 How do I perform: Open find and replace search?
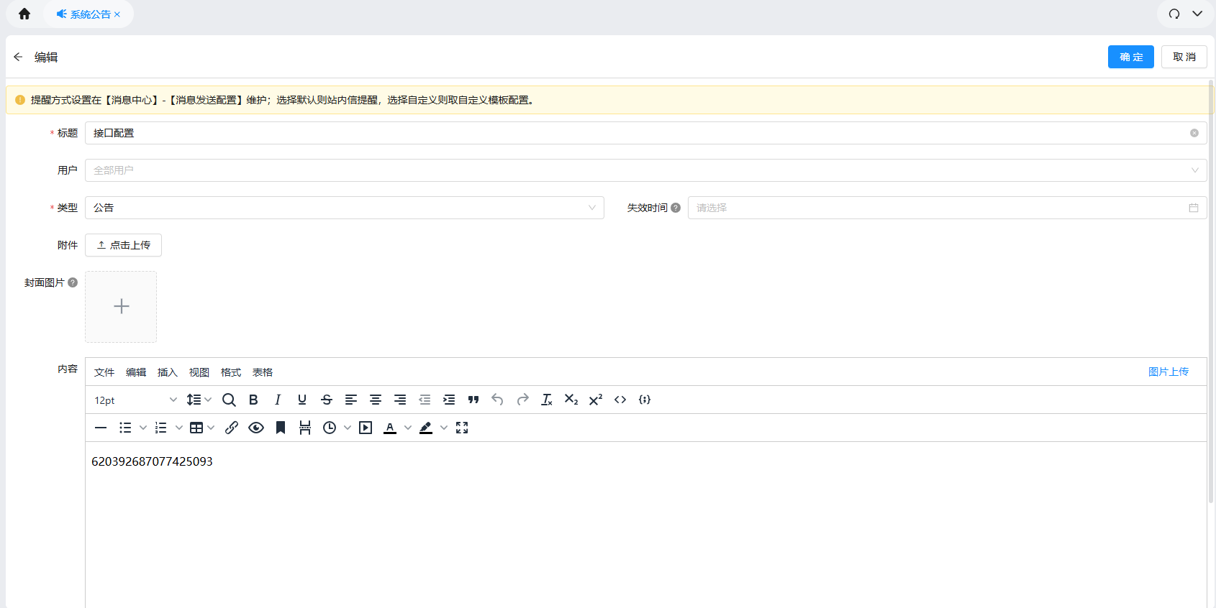tap(229, 400)
